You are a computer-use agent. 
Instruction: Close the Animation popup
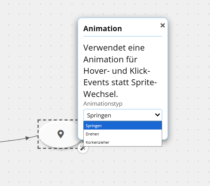tap(162, 25)
